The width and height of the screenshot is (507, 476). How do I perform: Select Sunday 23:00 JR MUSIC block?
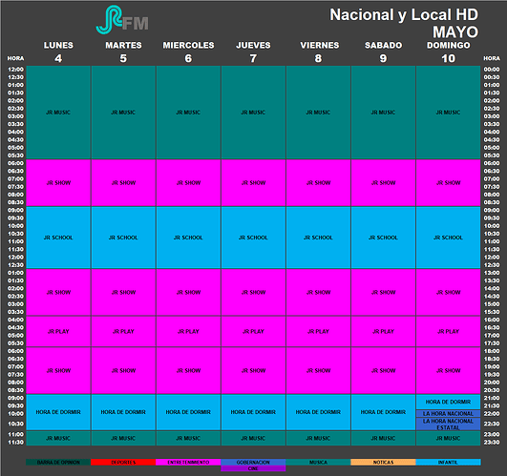coord(448,438)
